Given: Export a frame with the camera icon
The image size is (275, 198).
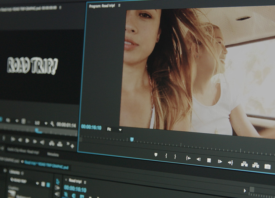Looking at the screenshot, I should point(267,167).
